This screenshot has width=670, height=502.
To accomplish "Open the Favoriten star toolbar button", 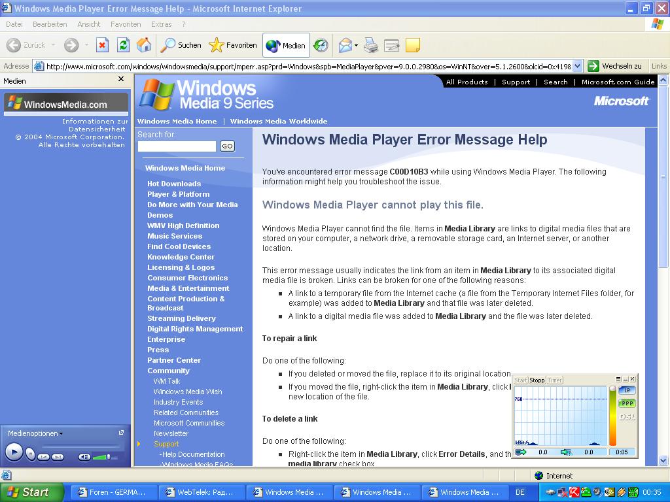I will pyautogui.click(x=233, y=45).
